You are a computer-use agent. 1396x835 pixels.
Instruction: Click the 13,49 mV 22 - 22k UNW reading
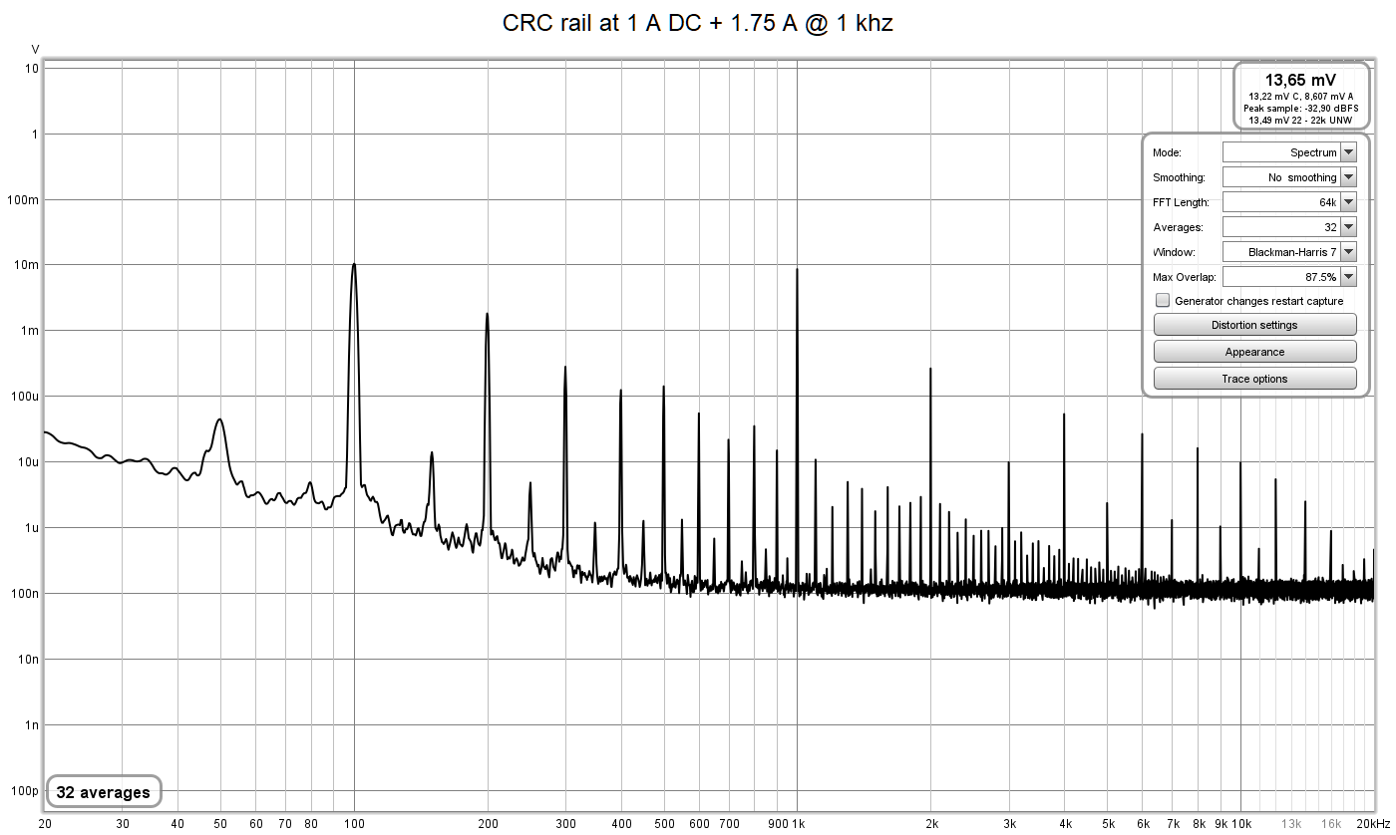[1300, 120]
